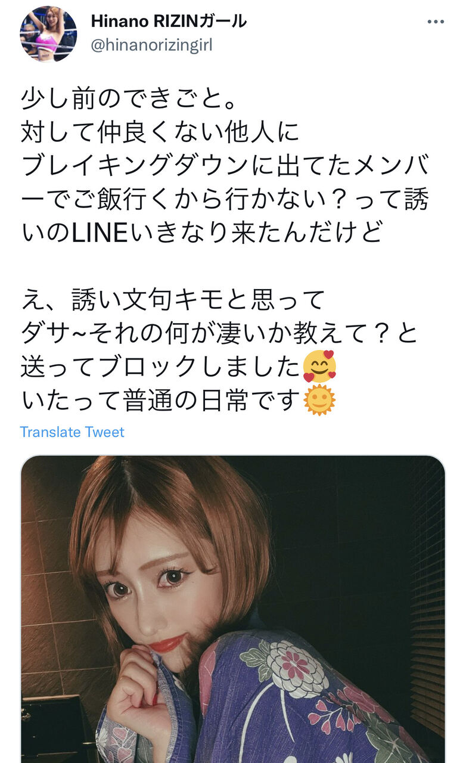Click the smiling face with hearts emoji
The image size is (466, 763).
point(319,367)
